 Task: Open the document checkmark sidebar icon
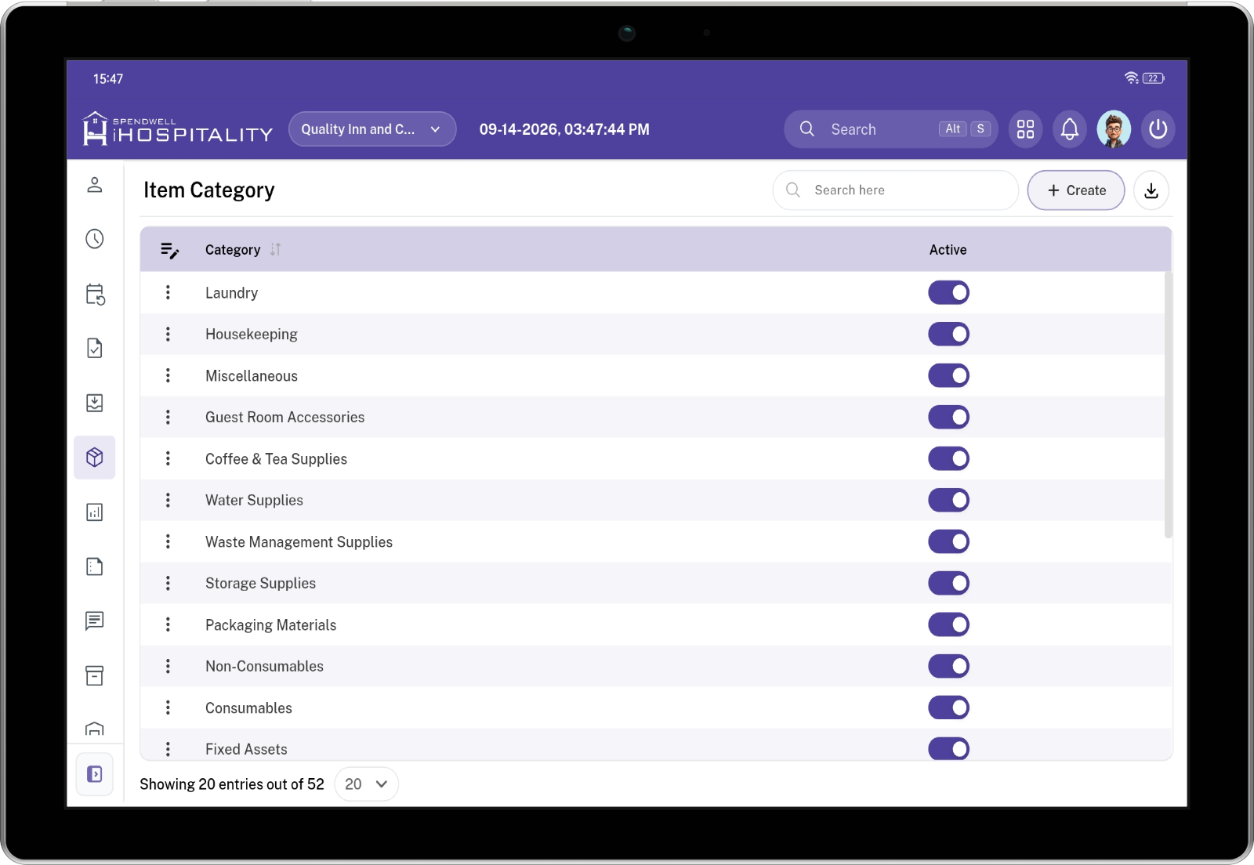pyautogui.click(x=95, y=348)
